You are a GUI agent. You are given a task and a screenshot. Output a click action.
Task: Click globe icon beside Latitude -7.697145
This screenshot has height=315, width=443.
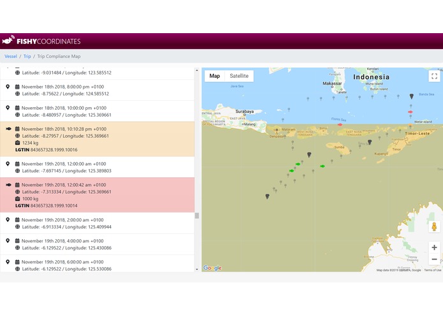17,171
